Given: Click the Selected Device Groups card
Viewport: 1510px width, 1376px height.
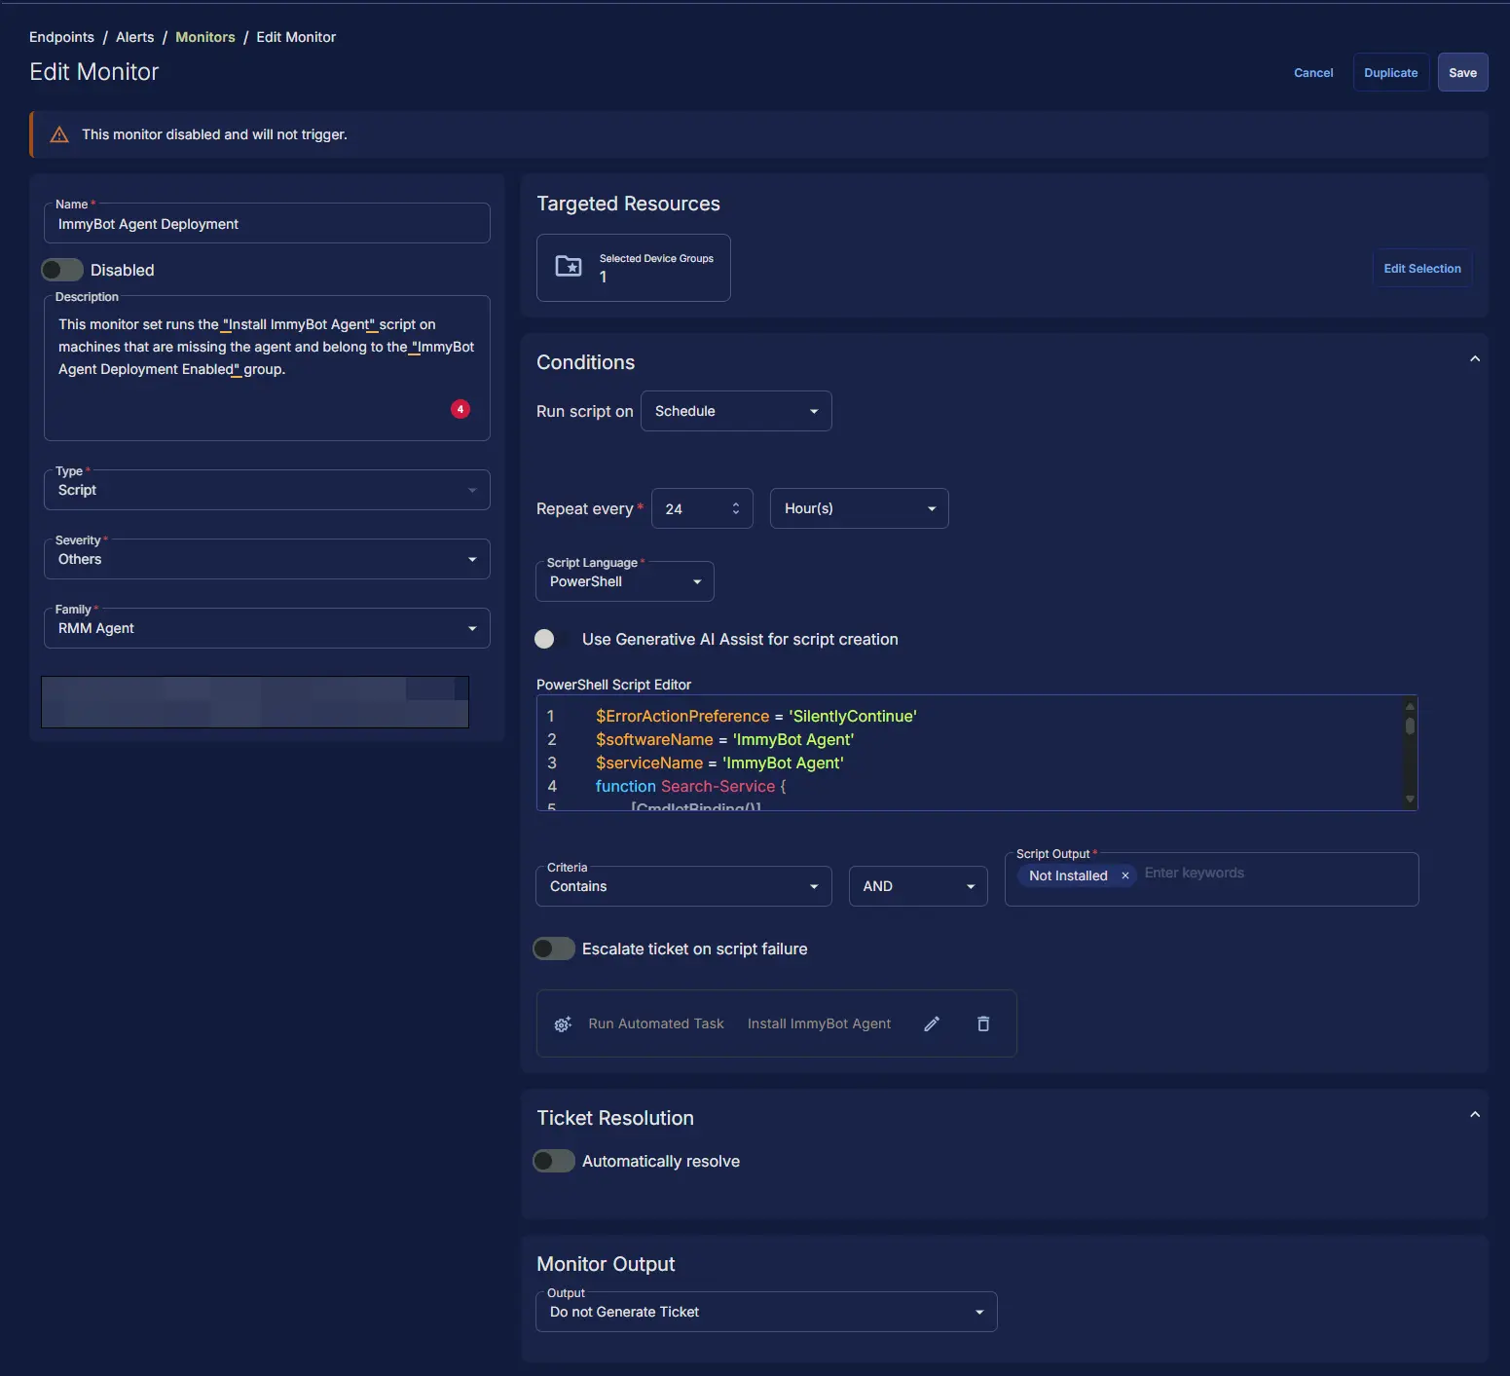Looking at the screenshot, I should click(x=634, y=268).
